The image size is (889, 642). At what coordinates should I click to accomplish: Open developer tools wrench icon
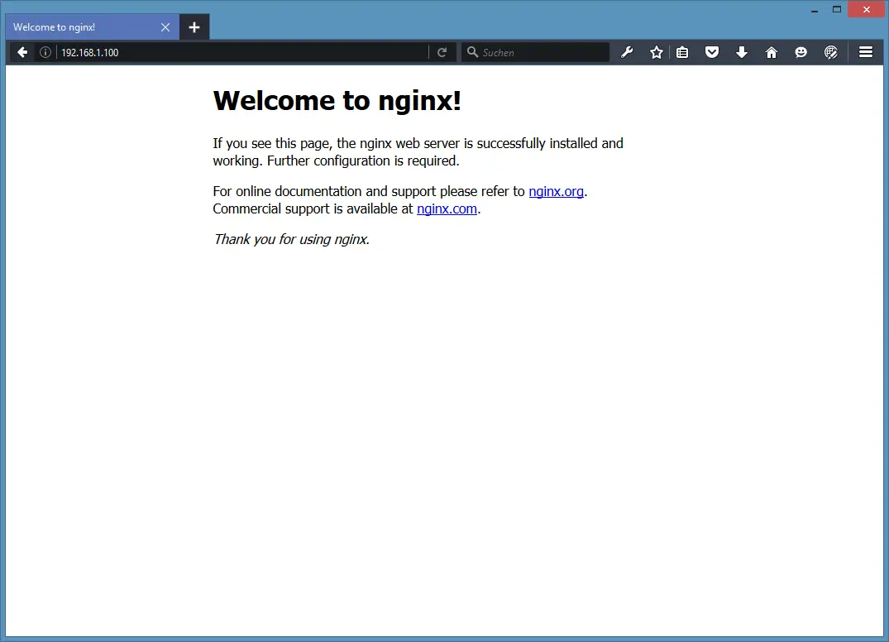pyautogui.click(x=627, y=52)
